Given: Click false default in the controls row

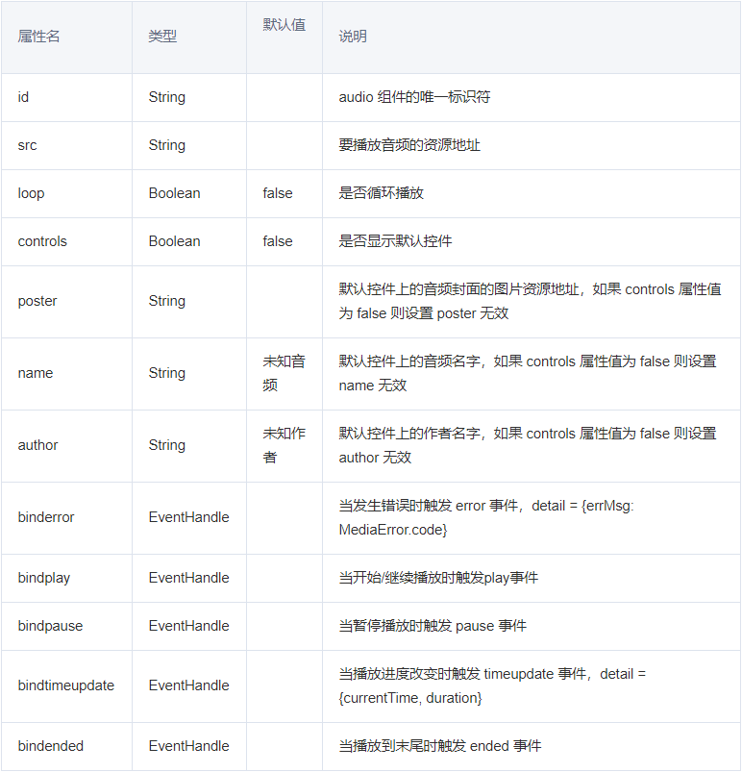Looking at the screenshot, I should tap(278, 241).
